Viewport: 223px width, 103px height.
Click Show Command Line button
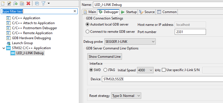click(105, 57)
